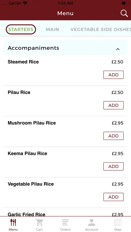131x232 pixels.
Task: Click the battery status indicator
Action: click(125, 3)
